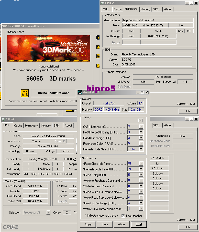The image size is (199, 232).
Task: Click the BIOS Brand Phoenix Technologies field
Action: tap(156, 54)
